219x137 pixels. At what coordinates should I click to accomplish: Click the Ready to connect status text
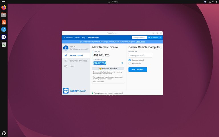click(108, 93)
